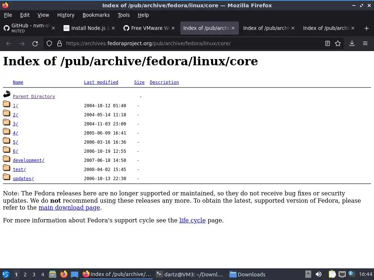Image resolution: width=374 pixels, height=280 pixels.
Task: Open the Parent Directory link
Action: click(34, 96)
